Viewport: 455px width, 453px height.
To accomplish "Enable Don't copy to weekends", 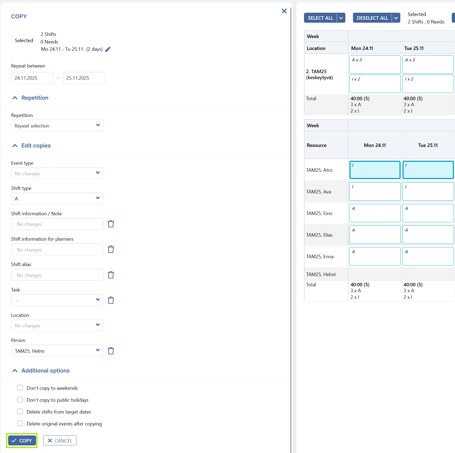I will 20,388.
